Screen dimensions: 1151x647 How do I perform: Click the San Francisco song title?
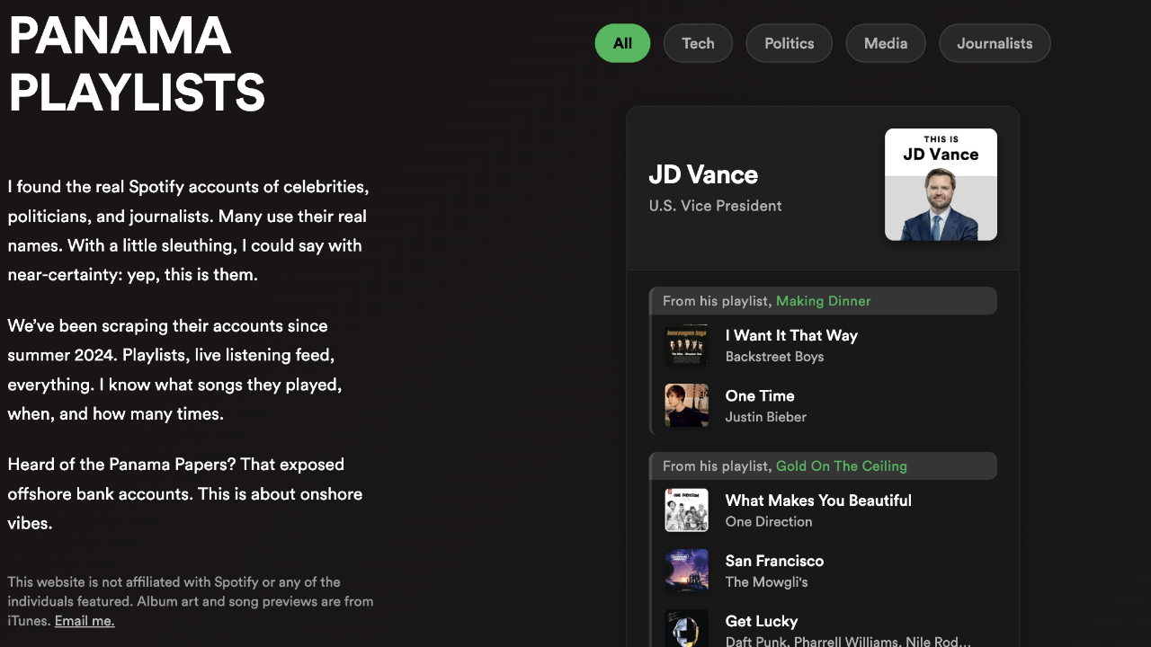click(x=774, y=561)
